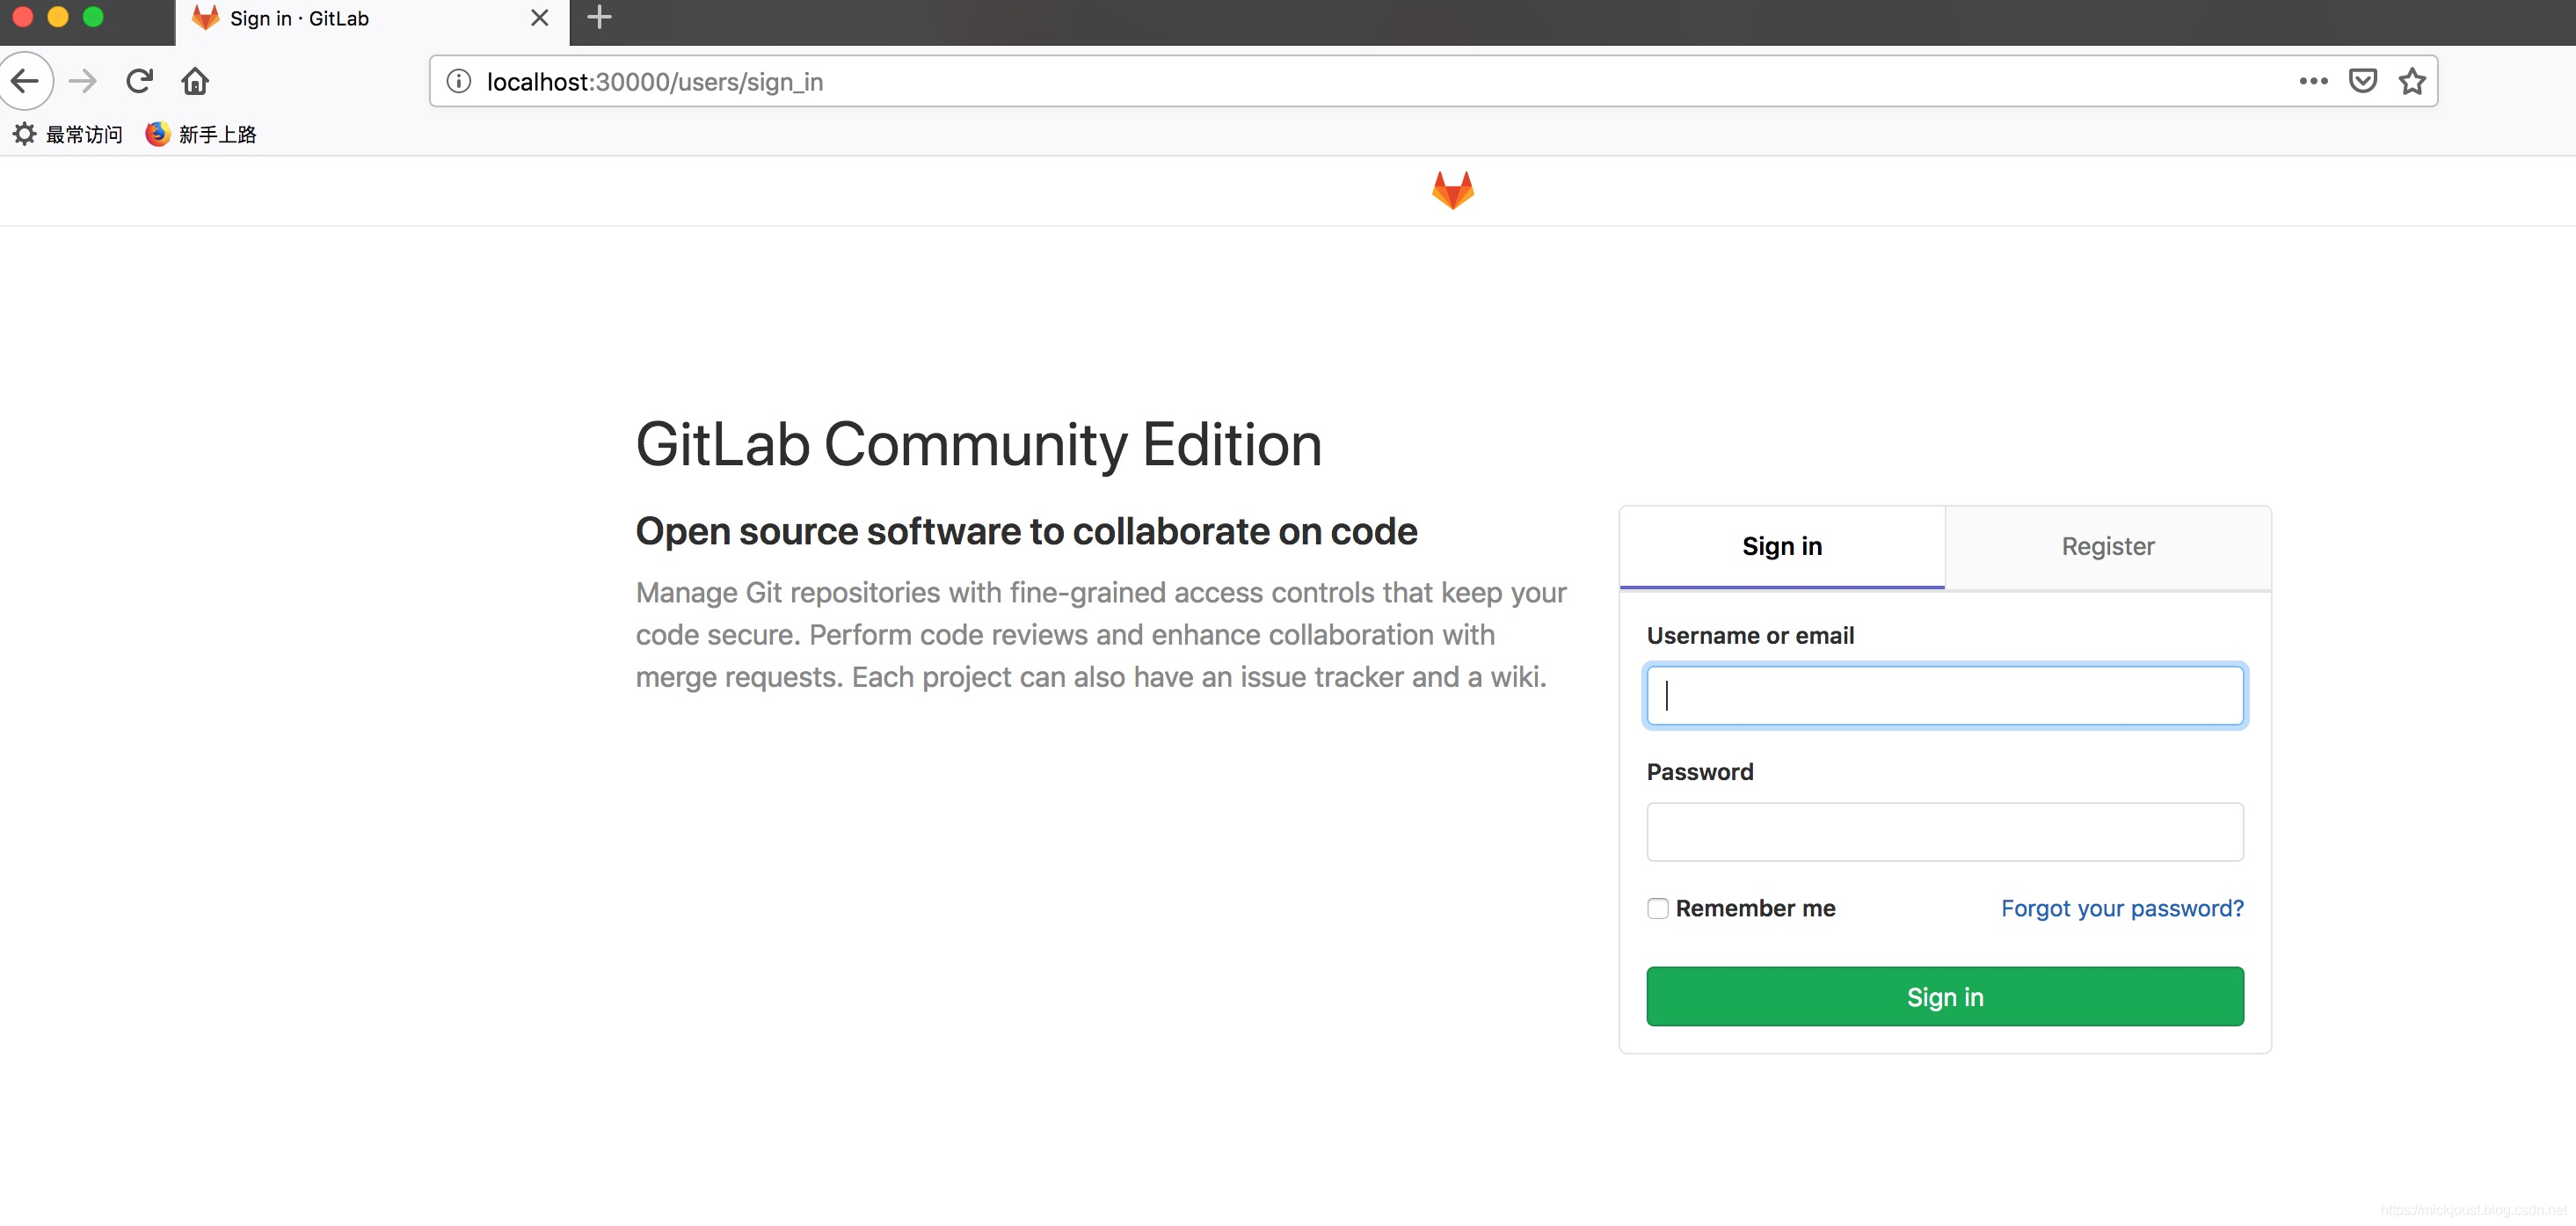Viewport: 2576px width, 1226px height.
Task: Click the GitLab Community Edition heading
Action: (x=979, y=445)
